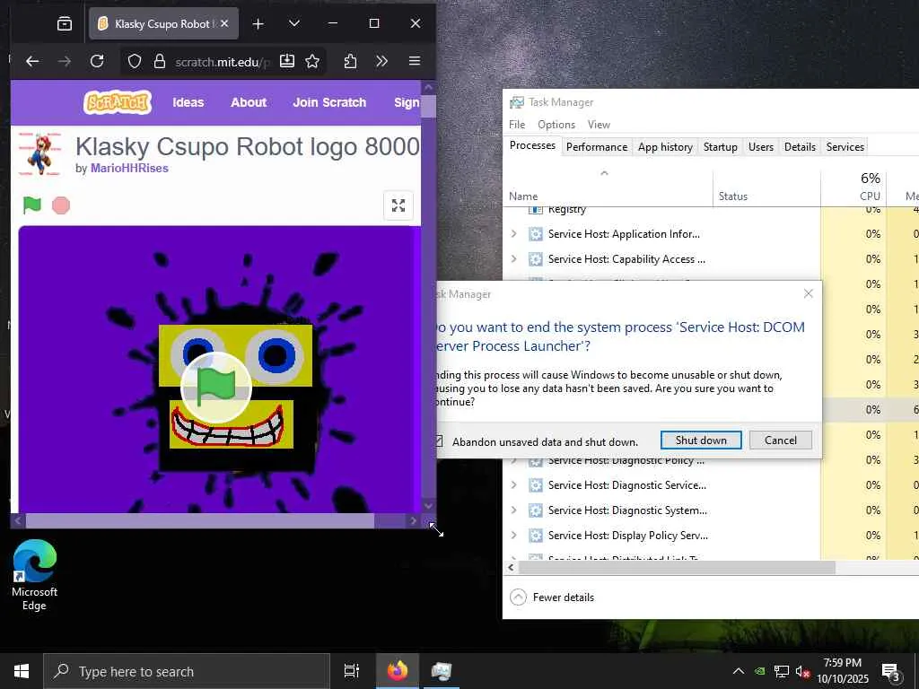This screenshot has height=689, width=919.
Task: Switch to the Details tab
Action: tap(800, 147)
